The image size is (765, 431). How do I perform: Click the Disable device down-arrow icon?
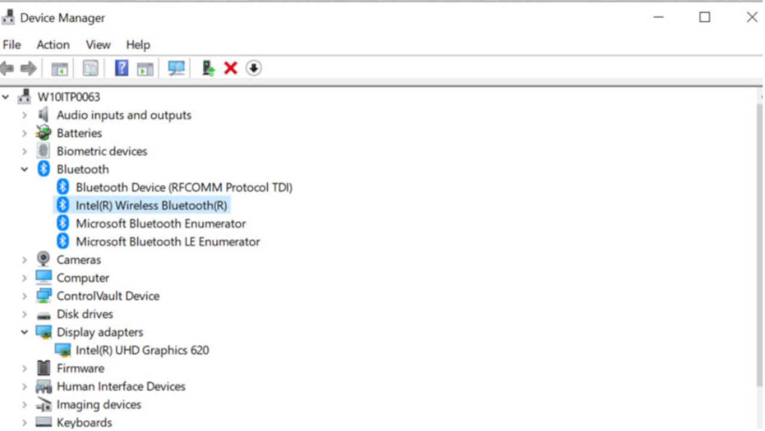[253, 69]
